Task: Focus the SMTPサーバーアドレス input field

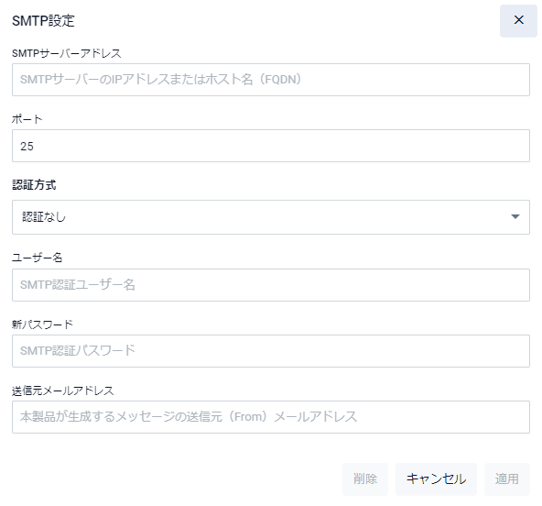Action: pos(271,80)
